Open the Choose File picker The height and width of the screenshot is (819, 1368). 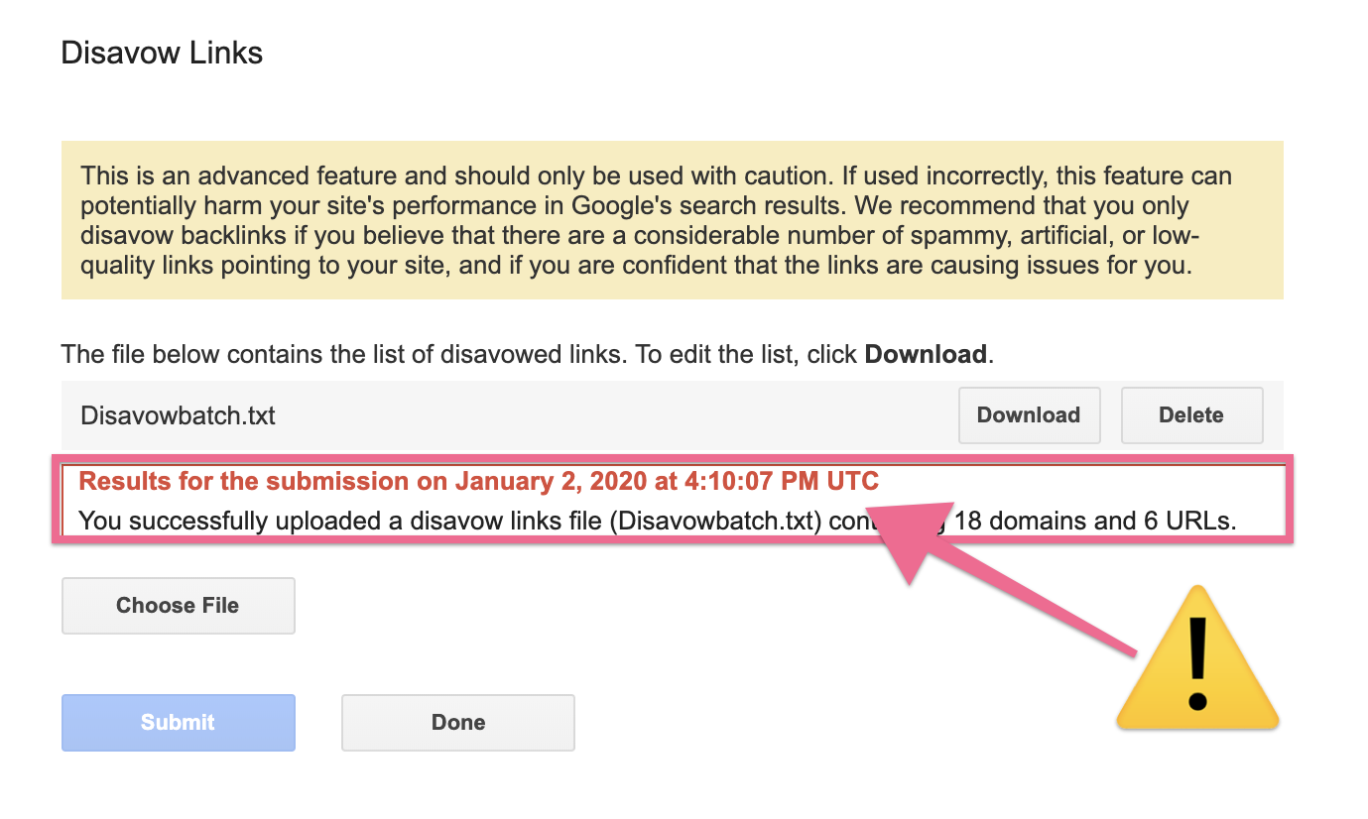coord(179,606)
